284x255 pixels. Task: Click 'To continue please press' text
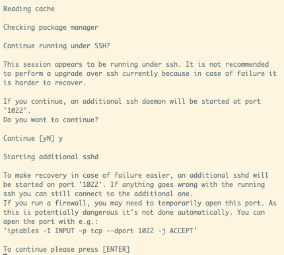pos(51,249)
